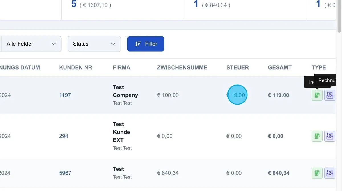Screen dimensions: 342x191
Task: Click green coins icon in Test Company row
Action: pos(317,95)
